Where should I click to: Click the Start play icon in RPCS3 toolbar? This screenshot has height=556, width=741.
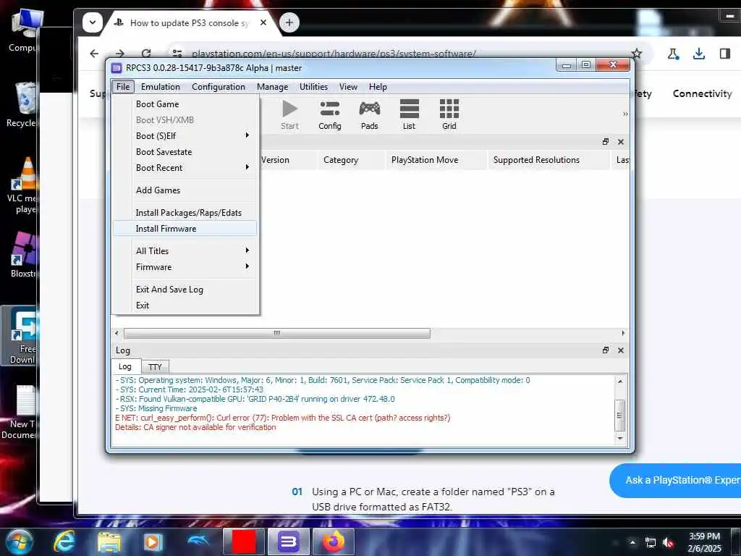click(x=289, y=114)
